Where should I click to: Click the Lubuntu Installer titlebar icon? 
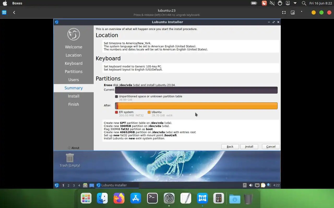pyautogui.click(x=57, y=22)
